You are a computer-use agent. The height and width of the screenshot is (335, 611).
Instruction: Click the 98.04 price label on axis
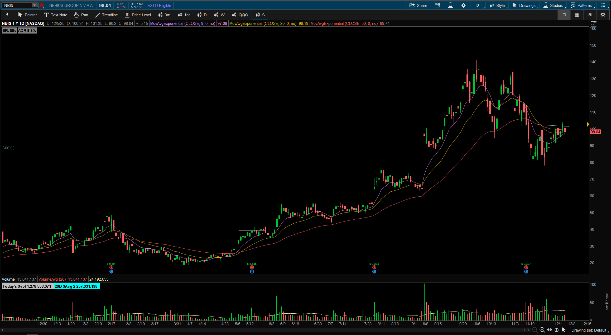(595, 132)
